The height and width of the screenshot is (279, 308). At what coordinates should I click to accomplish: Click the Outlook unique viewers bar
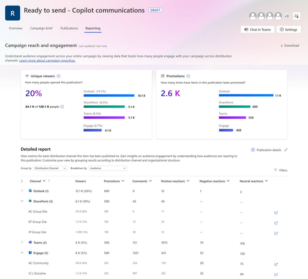point(109,96)
